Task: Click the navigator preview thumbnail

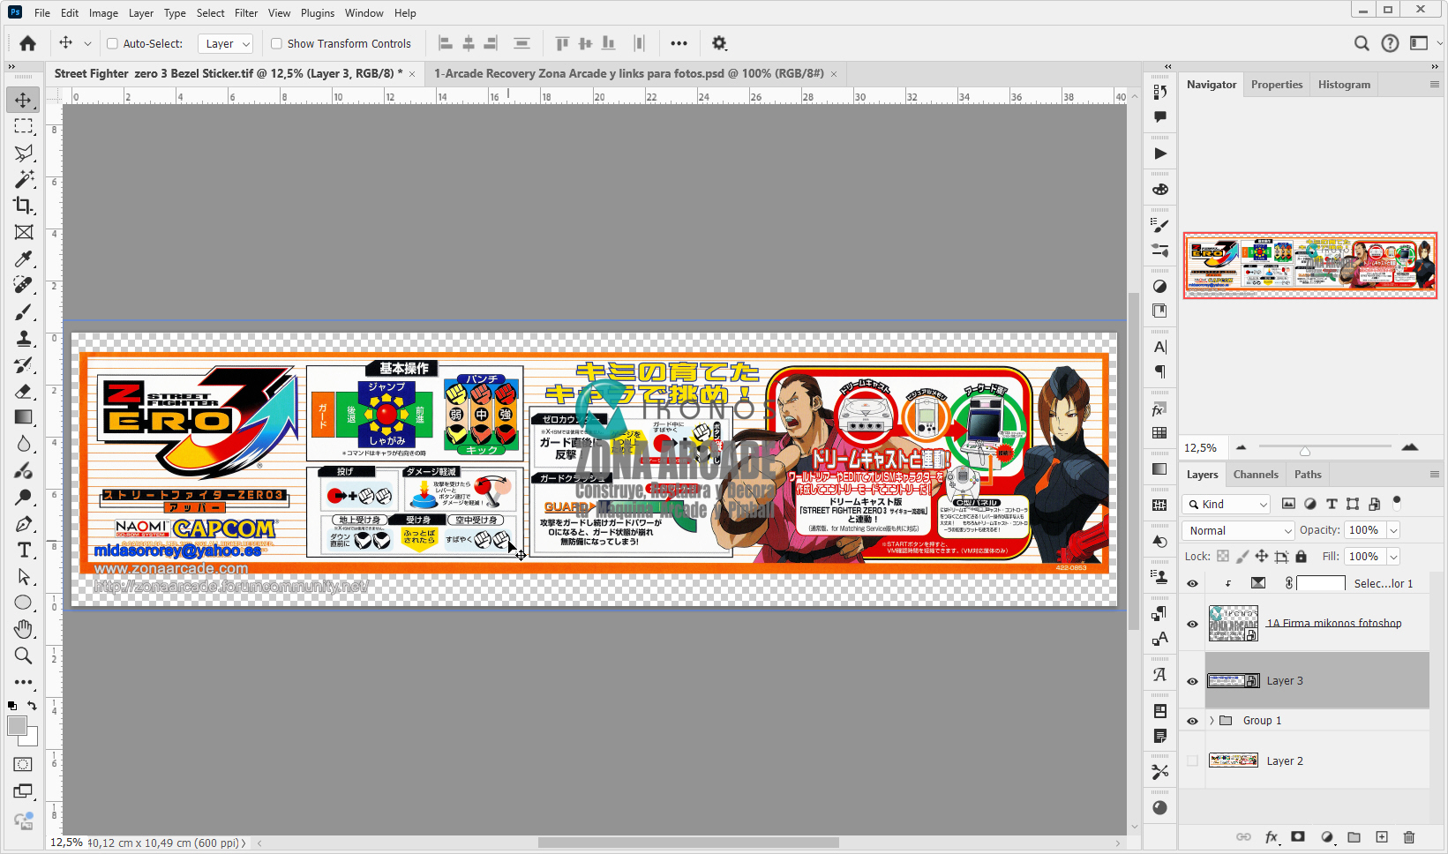Action: pyautogui.click(x=1309, y=266)
